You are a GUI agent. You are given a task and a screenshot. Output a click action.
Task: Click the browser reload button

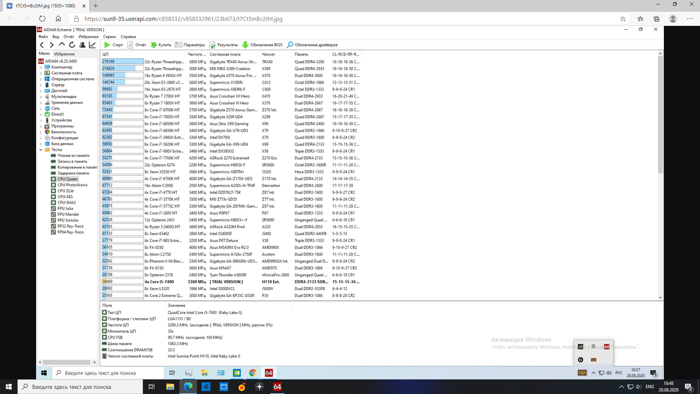42,19
